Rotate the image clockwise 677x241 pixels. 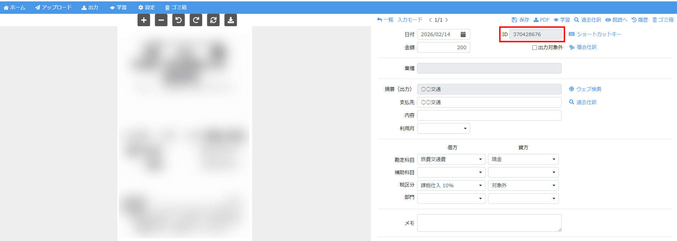(x=196, y=20)
